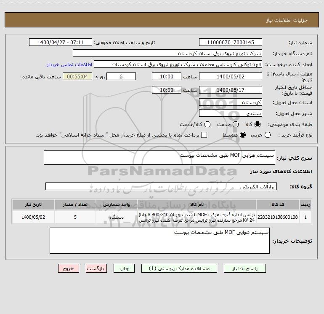This screenshot has height=314, width=324.
Task: Click the need number field 1100007017000145
Action: point(231,42)
